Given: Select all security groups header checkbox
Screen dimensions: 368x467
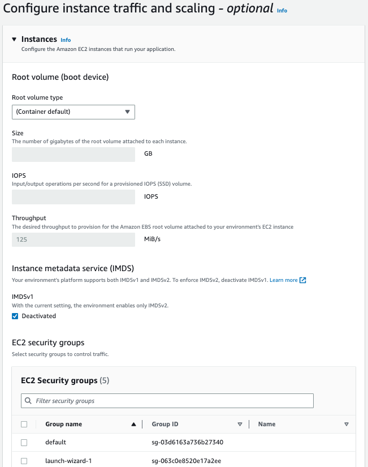Looking at the screenshot, I should (x=24, y=424).
